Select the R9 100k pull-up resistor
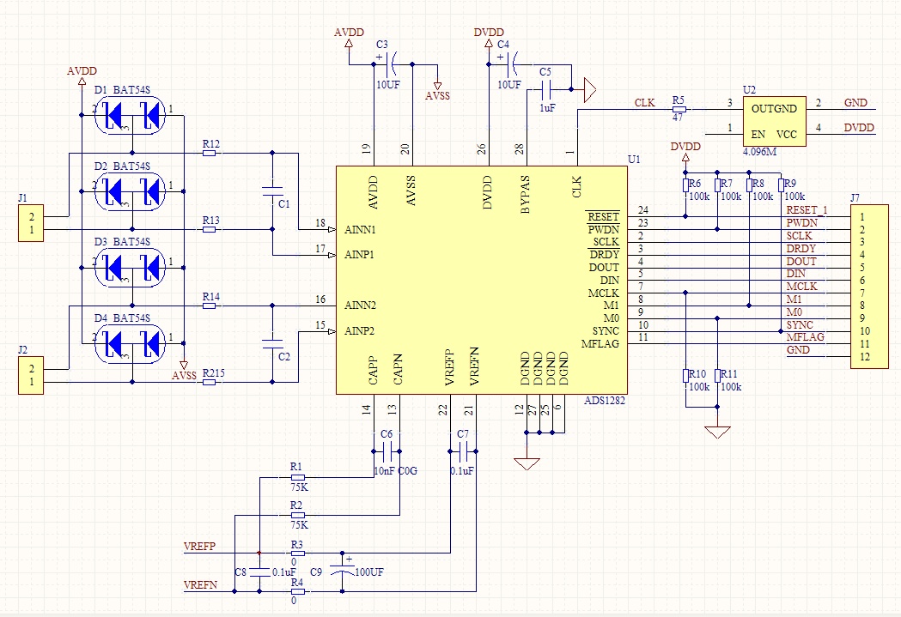 pos(781,184)
